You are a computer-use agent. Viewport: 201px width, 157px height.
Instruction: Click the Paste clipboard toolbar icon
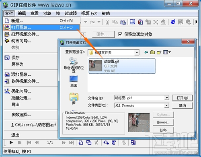(123, 22)
